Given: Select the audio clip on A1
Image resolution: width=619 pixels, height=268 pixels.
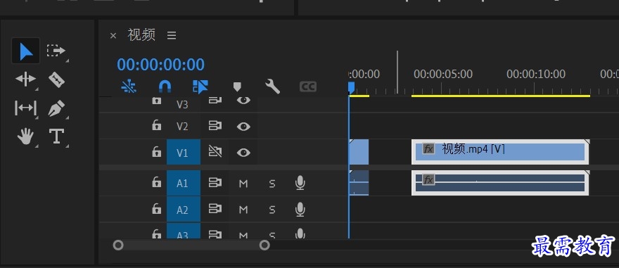Looking at the screenshot, I should [500, 183].
